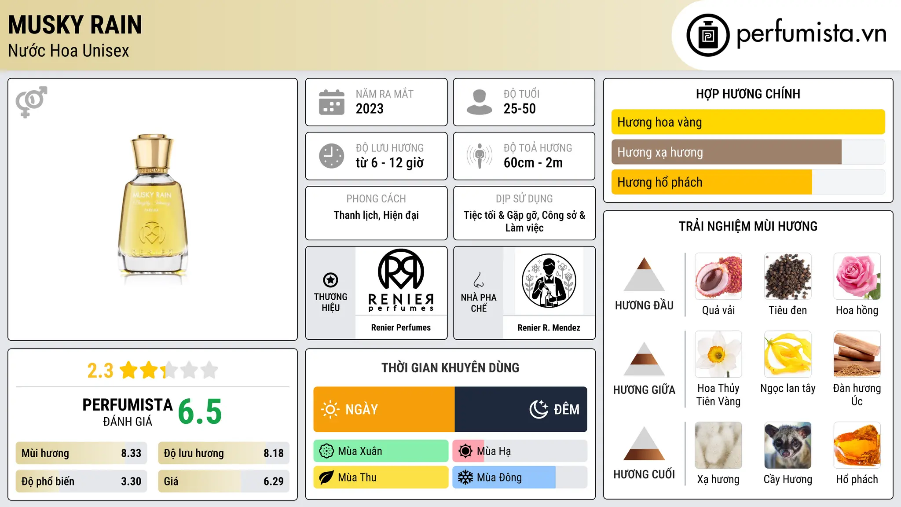Click the leaf icon for Mùa Thu
901x507 pixels.
pos(326,478)
